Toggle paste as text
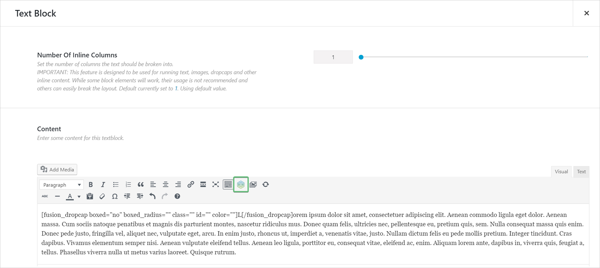The height and width of the screenshot is (268, 600). [x=90, y=196]
